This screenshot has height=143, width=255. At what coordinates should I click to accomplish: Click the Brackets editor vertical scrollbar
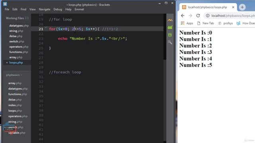(x=165, y=37)
